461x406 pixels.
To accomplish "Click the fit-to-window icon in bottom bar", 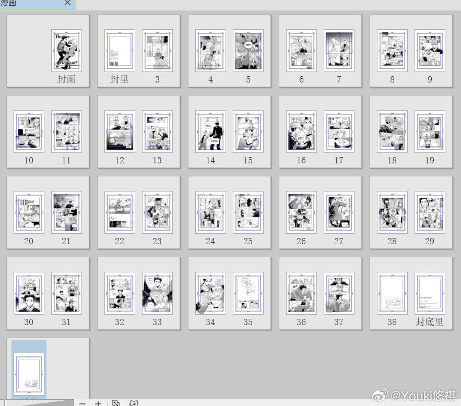I will tap(116, 403).
